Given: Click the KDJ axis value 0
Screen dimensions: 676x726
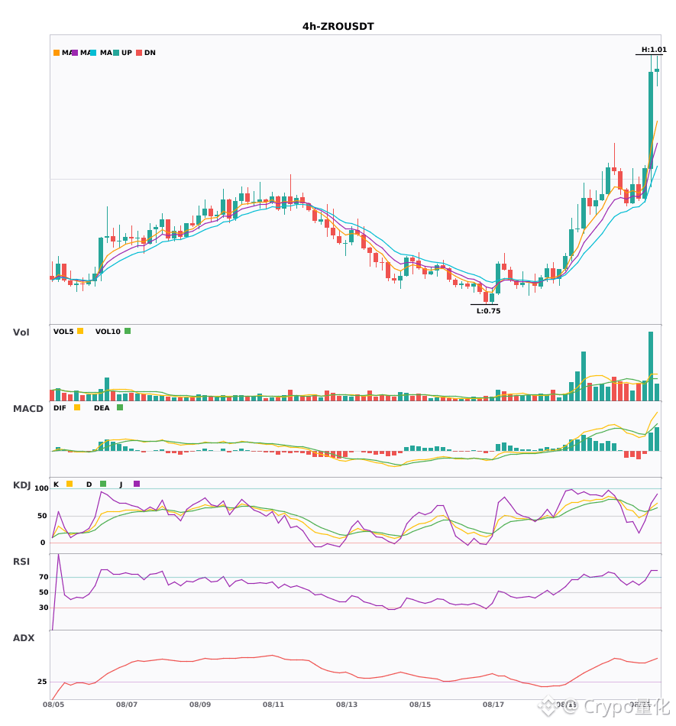Looking at the screenshot, I should [x=43, y=543].
